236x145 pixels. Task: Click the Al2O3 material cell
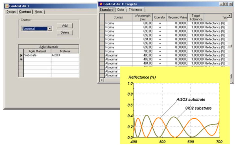click(x=65, y=55)
